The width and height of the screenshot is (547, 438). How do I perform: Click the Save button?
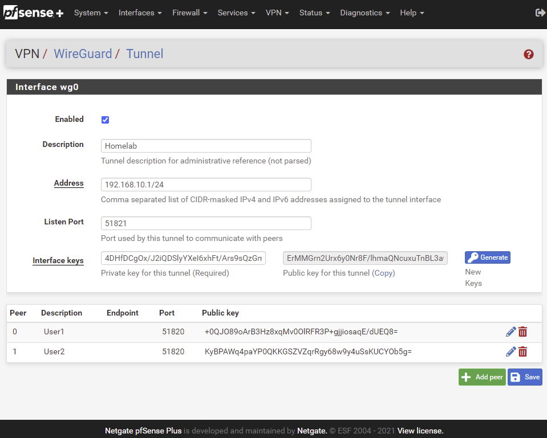click(525, 377)
